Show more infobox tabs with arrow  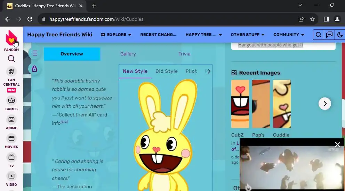(209, 71)
